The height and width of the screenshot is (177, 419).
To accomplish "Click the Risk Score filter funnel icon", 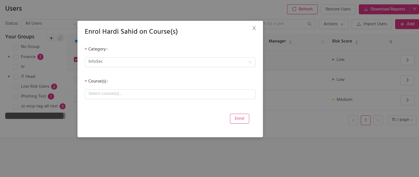I will tap(391, 42).
